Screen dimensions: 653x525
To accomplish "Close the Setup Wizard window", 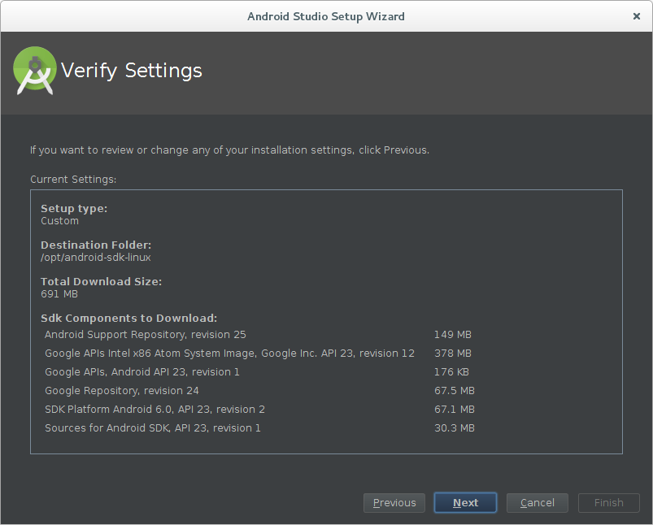I will click(x=637, y=16).
